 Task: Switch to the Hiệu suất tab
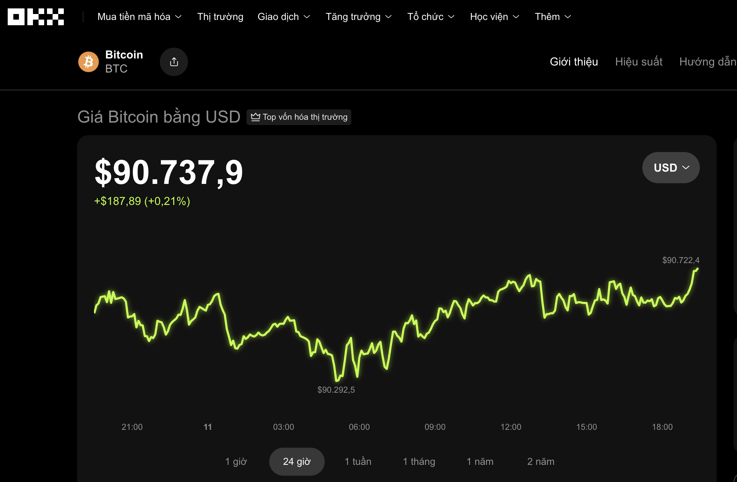point(638,62)
